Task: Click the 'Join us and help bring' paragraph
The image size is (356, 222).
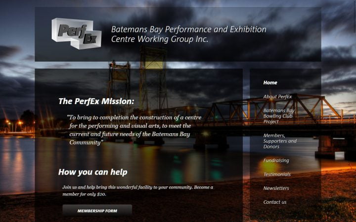Action: tap(137, 191)
